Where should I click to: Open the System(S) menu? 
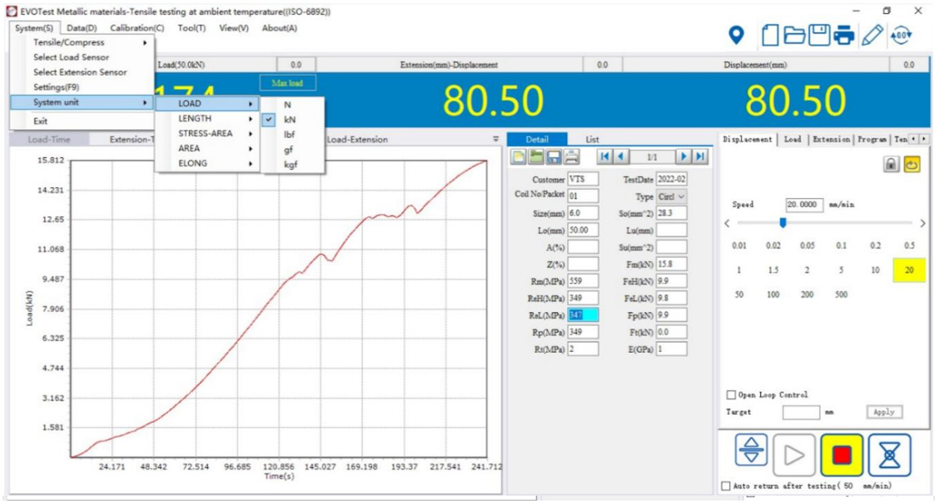(34, 28)
